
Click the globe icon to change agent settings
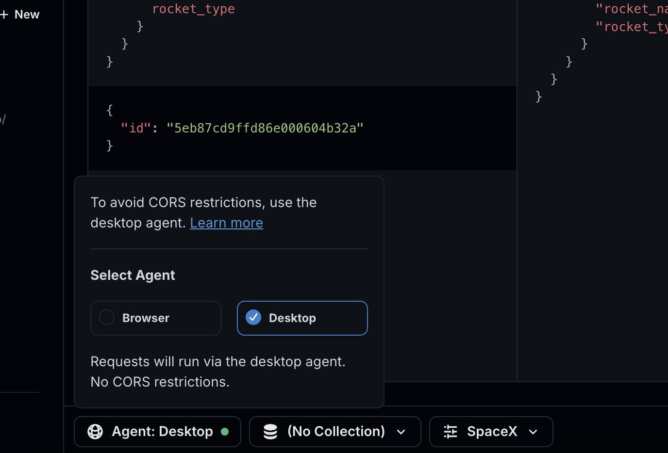pos(95,431)
